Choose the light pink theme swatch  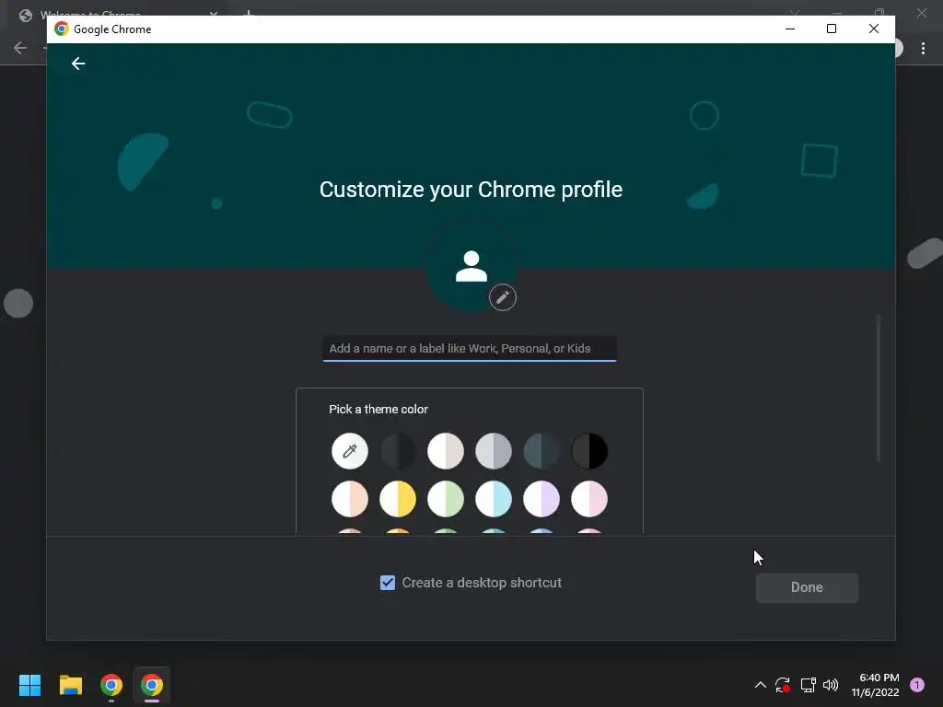(x=589, y=499)
